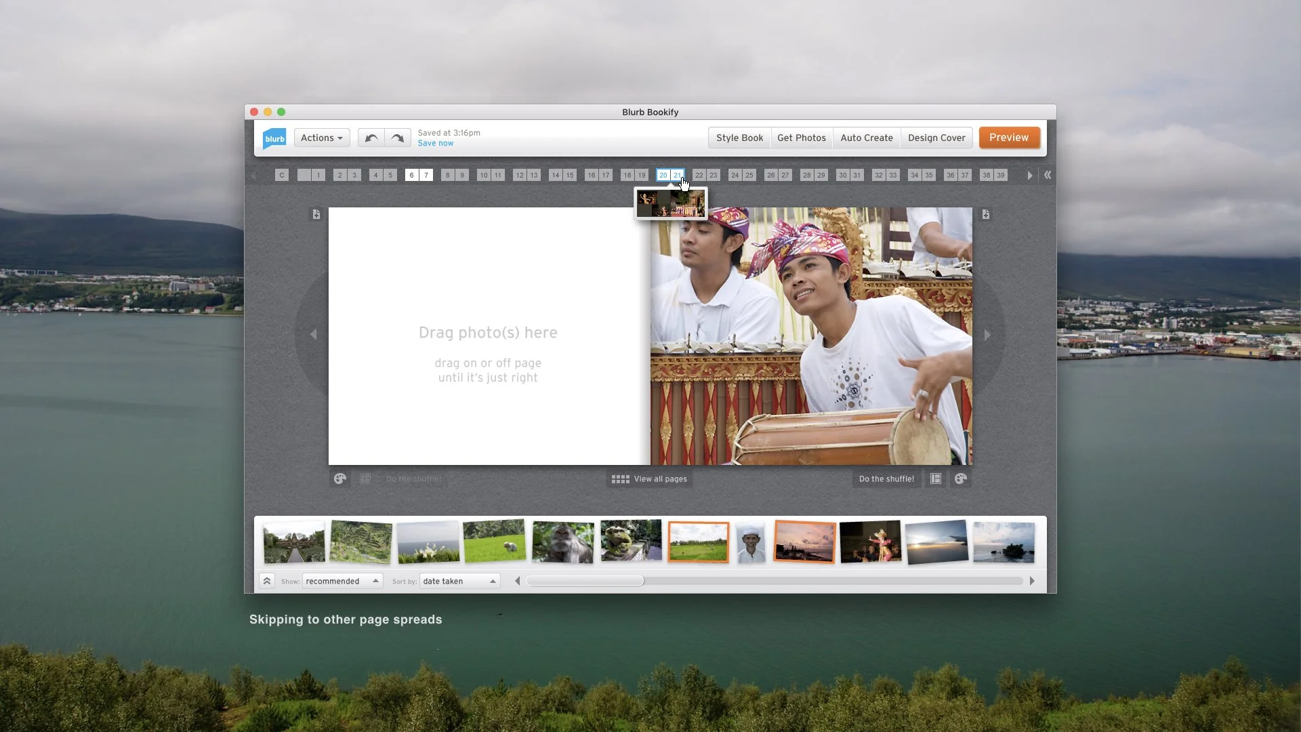Click the add-page icon on left page corner
The image size is (1301, 732).
click(x=316, y=214)
